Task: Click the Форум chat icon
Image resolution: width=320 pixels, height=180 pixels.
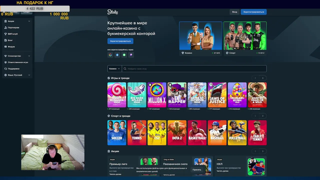Action: click(x=5, y=47)
